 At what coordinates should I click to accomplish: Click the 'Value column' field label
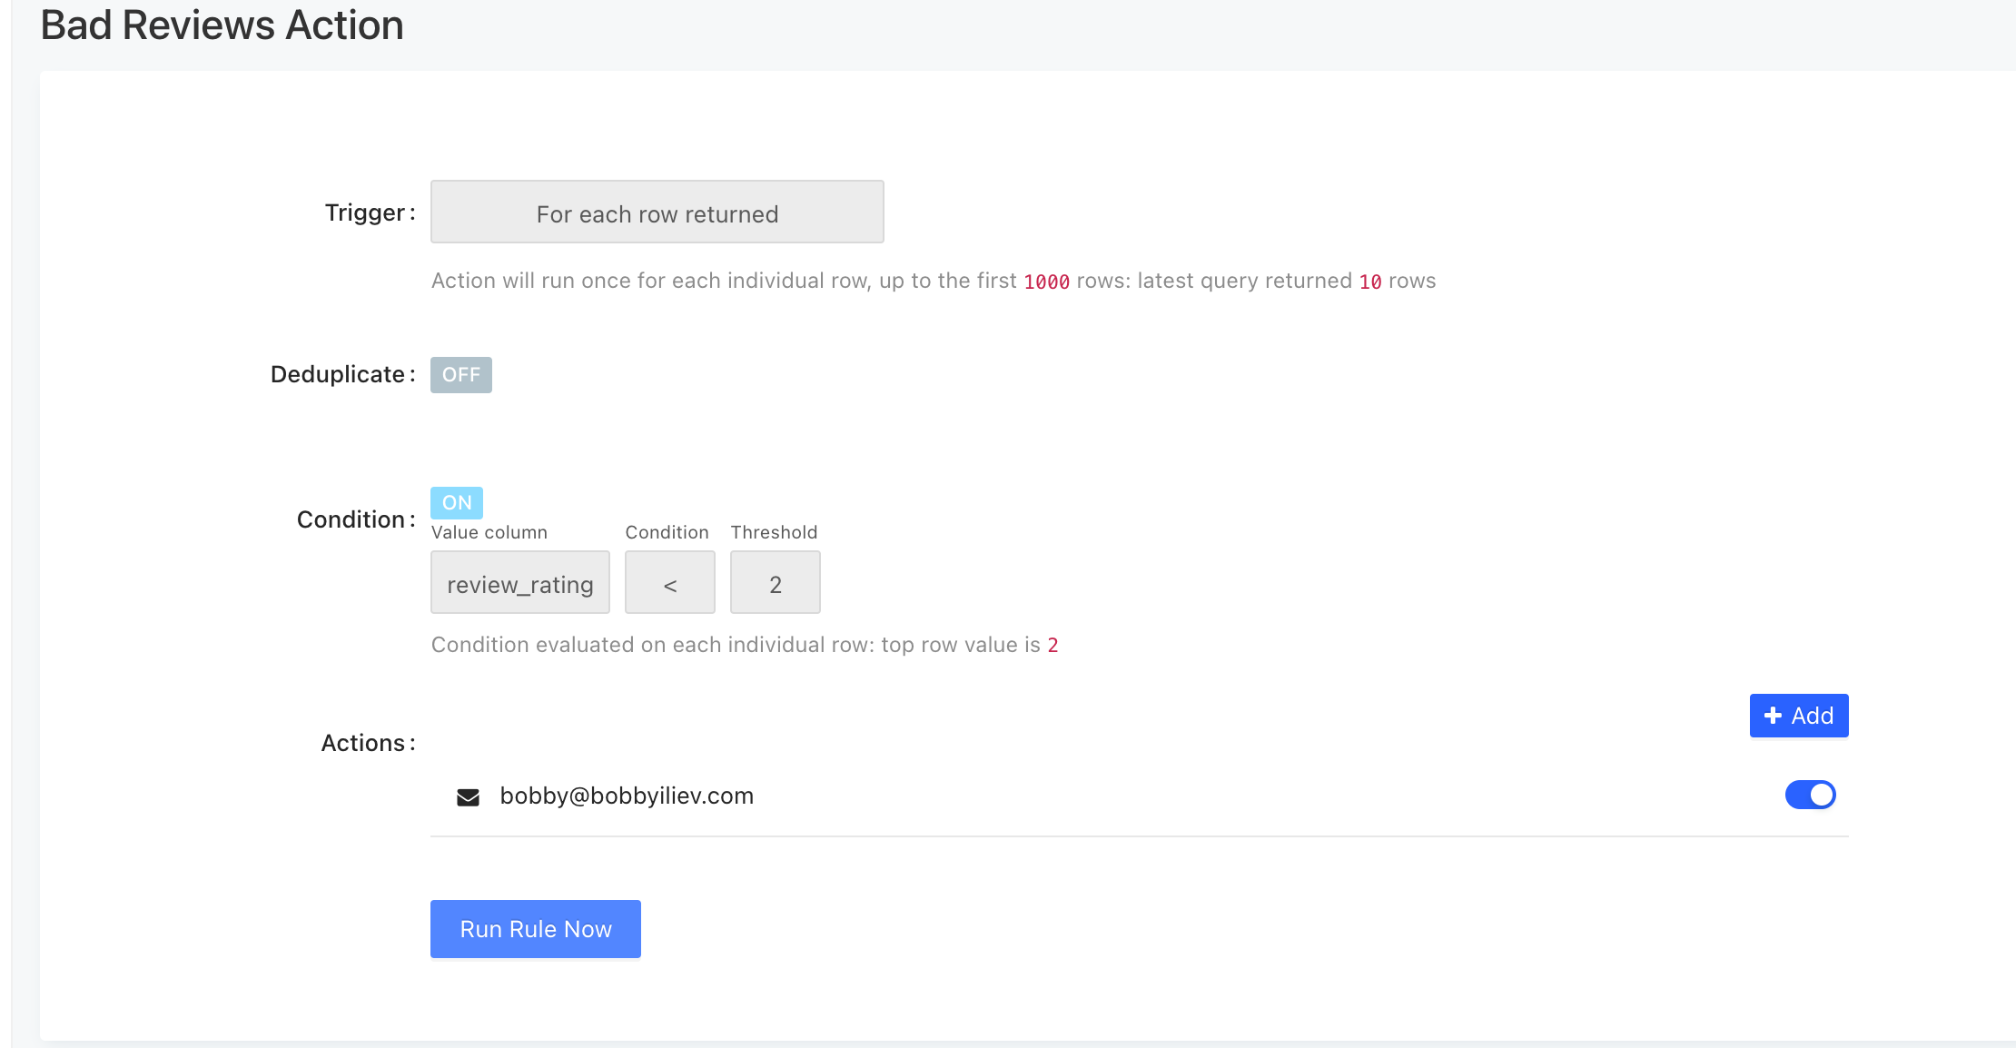click(x=489, y=532)
